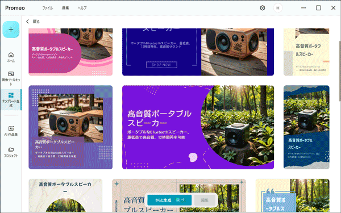Click the greyed 編集 button at the bottom

tap(205, 200)
